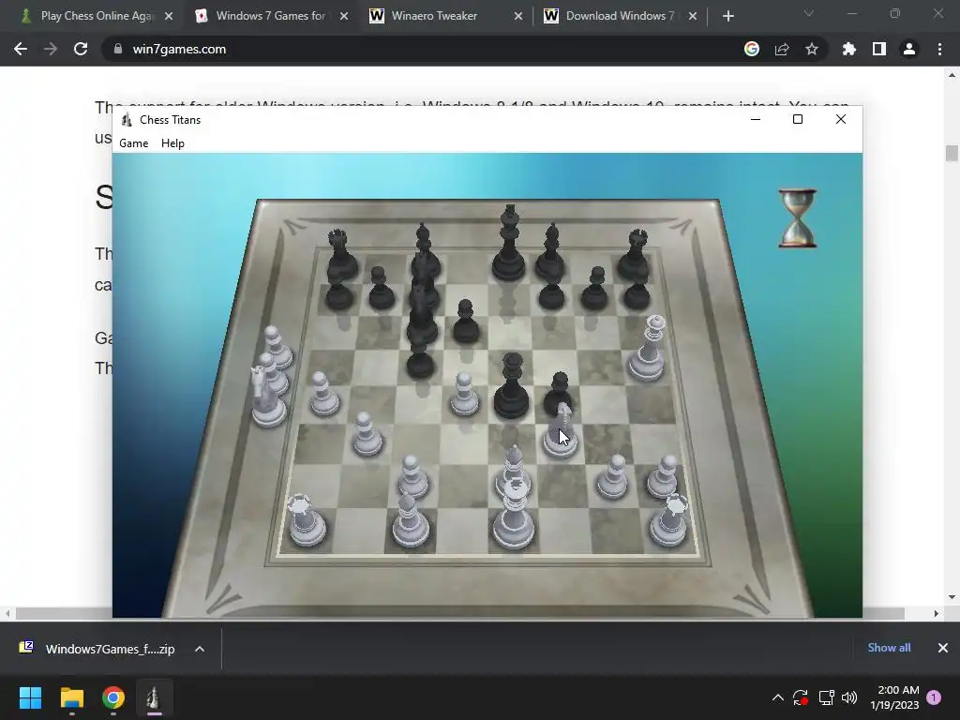View site information lock icon
Screen dimensions: 960x720
click(118, 49)
